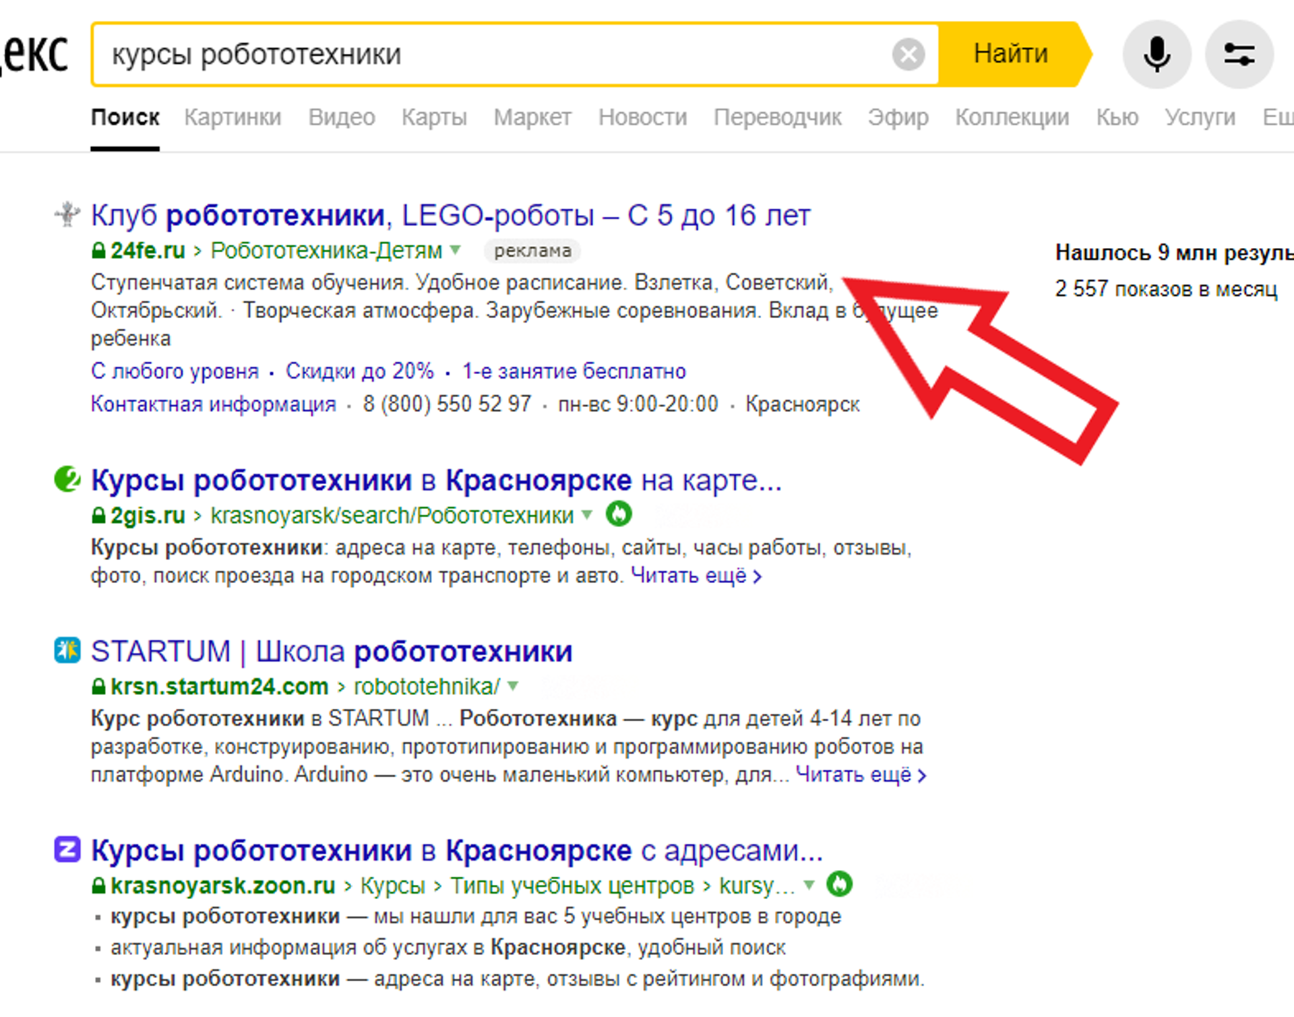
Task: Open the Переводчик tab
Action: pyautogui.click(x=778, y=117)
